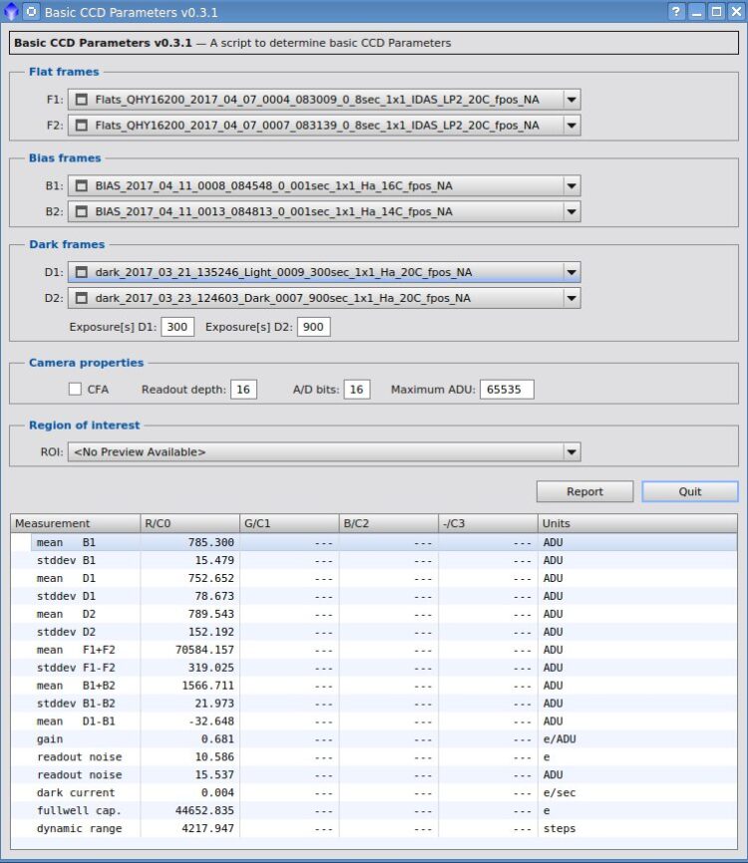This screenshot has width=748, height=863.
Task: Select the 'gain' result row
Action: pyautogui.click(x=374, y=739)
